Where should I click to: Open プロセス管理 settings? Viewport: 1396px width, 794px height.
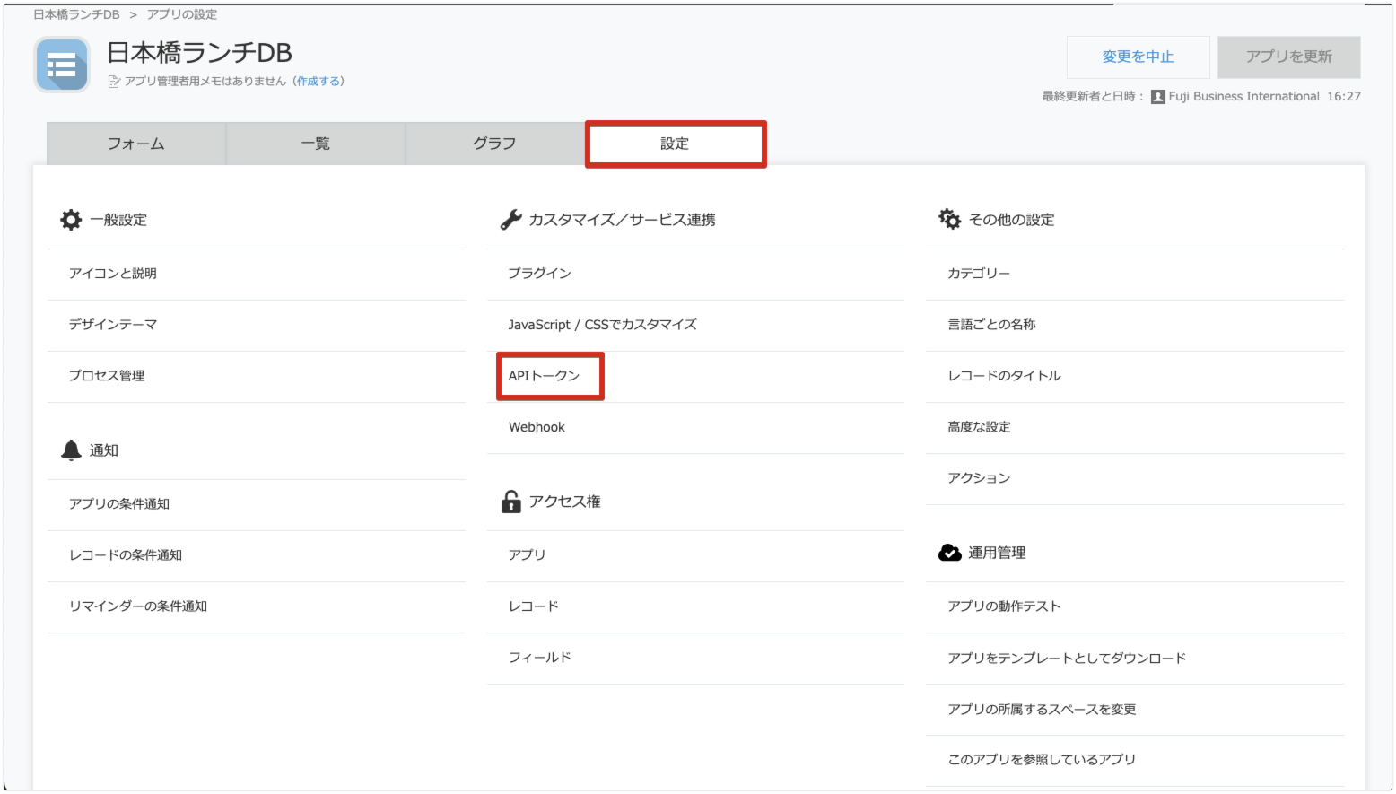click(257, 376)
